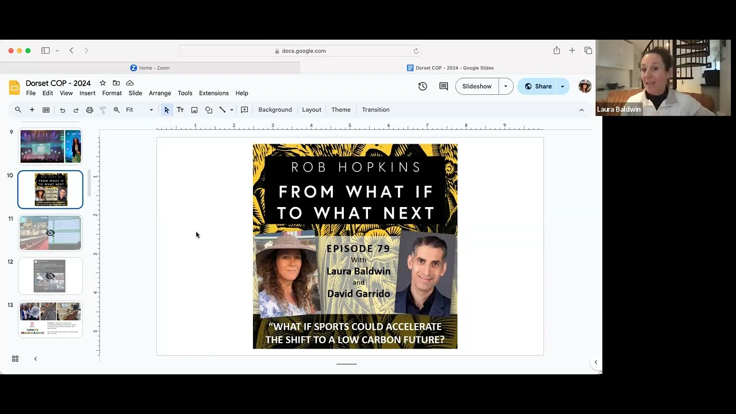736x414 pixels.
Task: Undo the last action
Action: [62, 110]
